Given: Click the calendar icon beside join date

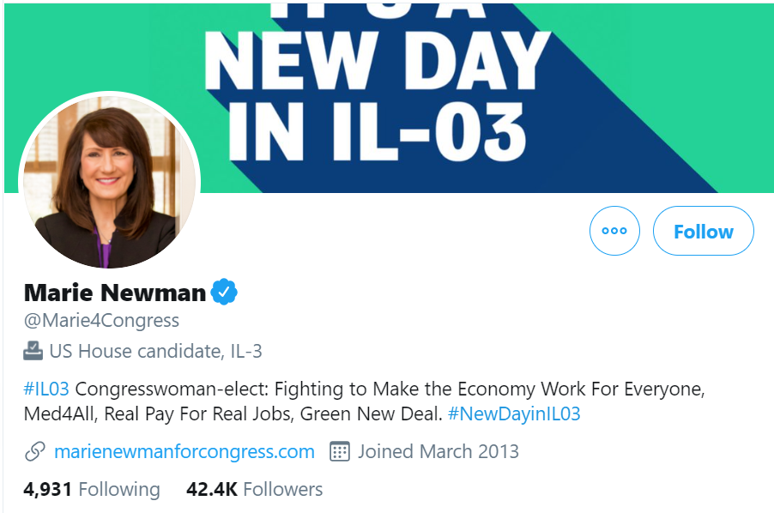Looking at the screenshot, I should [x=340, y=451].
